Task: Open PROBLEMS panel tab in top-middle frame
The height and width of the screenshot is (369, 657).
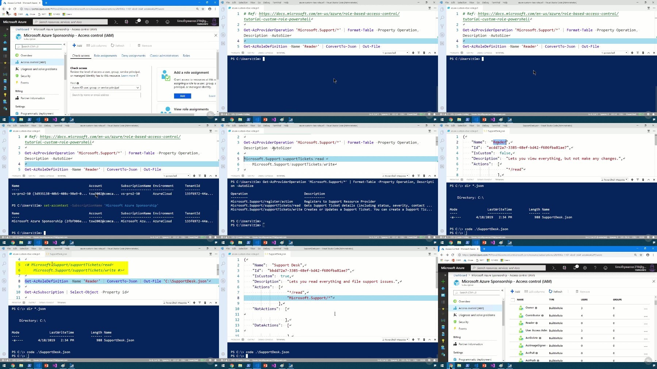Action: pos(235,53)
